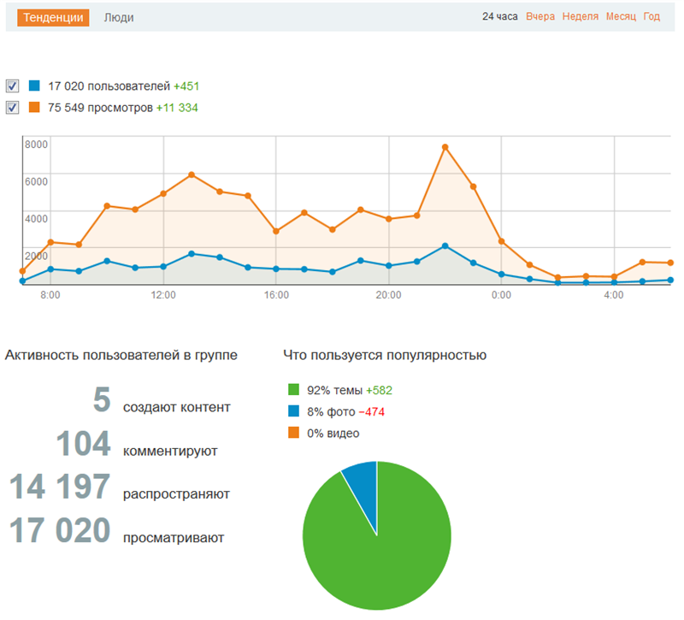Viewport: 684px width, 620px height.
Task: Click the 20:00 axis label
Action: pos(389,295)
